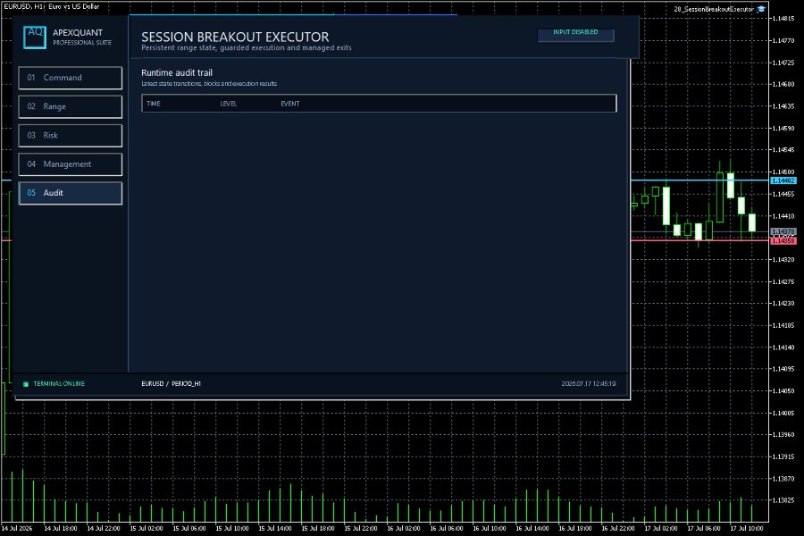Open the 01 Command section
Screen dimensions: 804x536
[x=71, y=78]
